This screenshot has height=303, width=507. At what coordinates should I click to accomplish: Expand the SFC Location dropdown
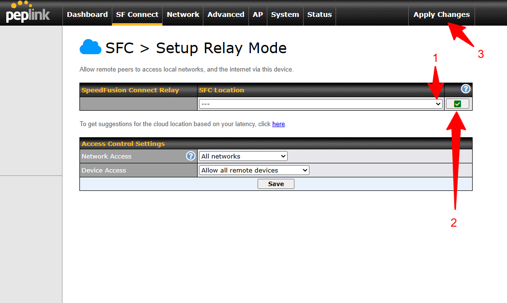point(321,104)
